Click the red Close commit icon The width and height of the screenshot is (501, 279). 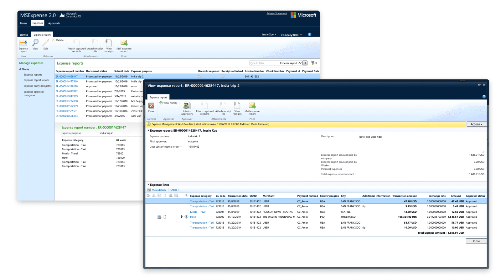pos(151,106)
